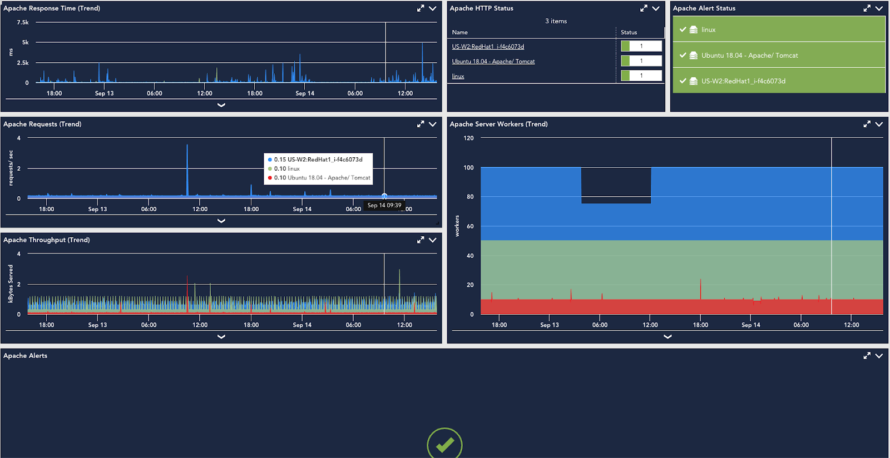
Task: Click Apache HTTP Status widget title
Action: point(481,8)
